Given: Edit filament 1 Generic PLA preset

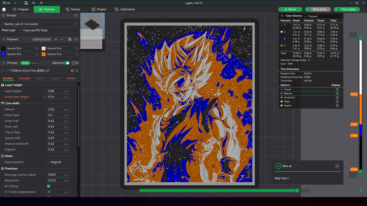Looking at the screenshot, I should coord(37,48).
